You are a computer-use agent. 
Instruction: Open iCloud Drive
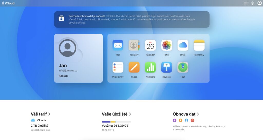[x=183, y=45]
